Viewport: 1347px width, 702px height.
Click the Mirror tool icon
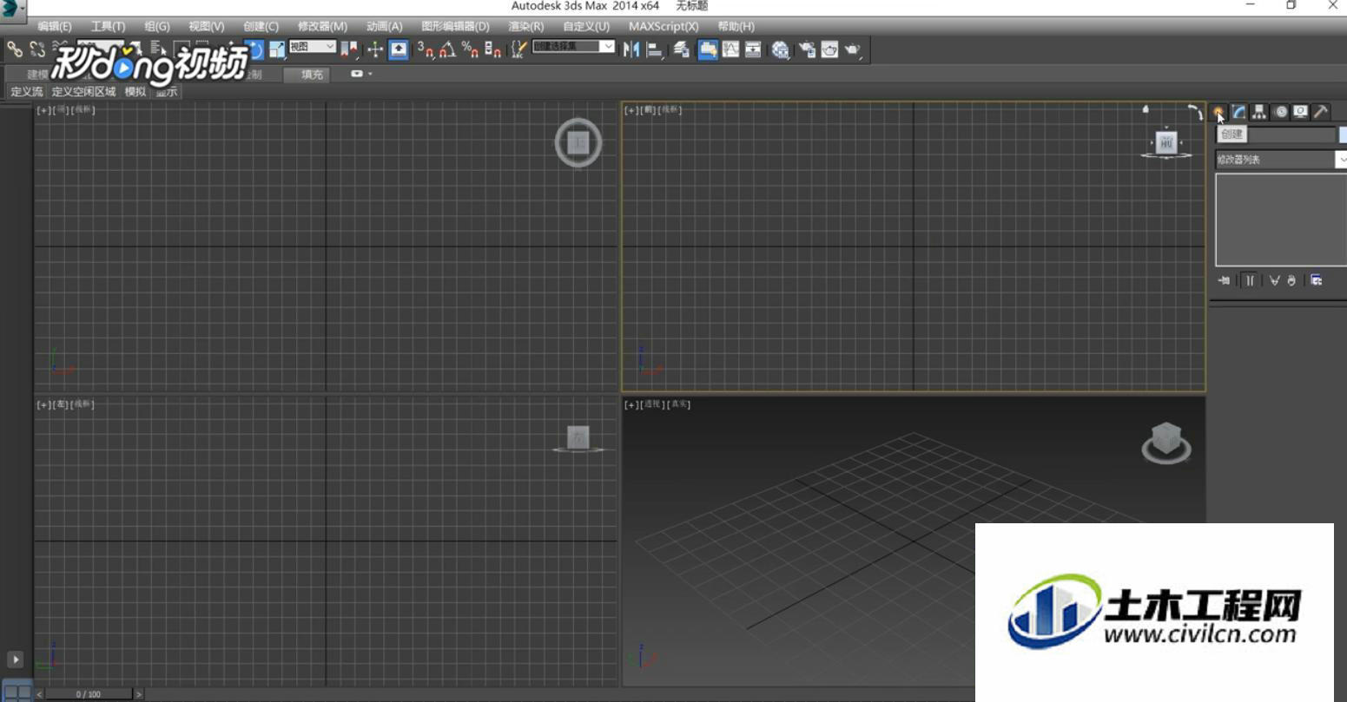(631, 49)
